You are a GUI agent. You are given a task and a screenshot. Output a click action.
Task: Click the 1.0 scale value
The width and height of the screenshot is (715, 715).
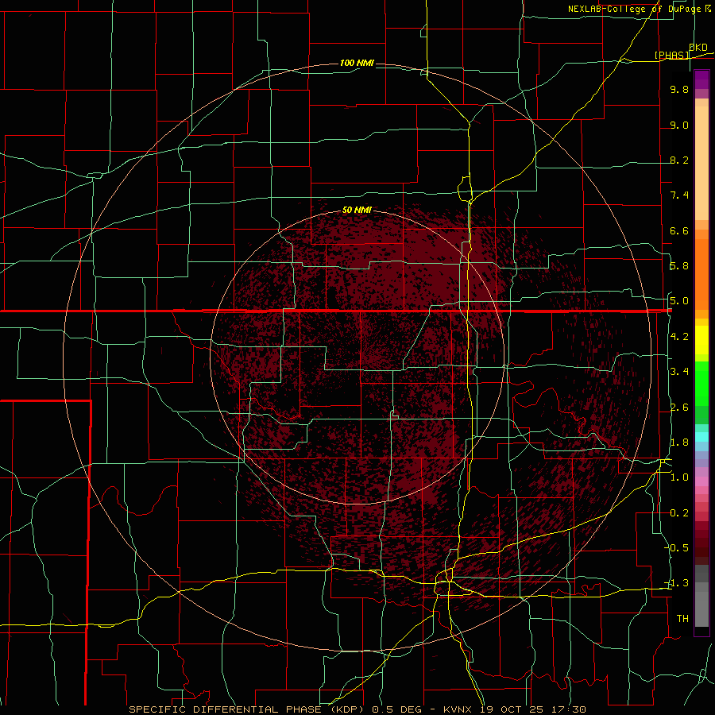[679, 477]
